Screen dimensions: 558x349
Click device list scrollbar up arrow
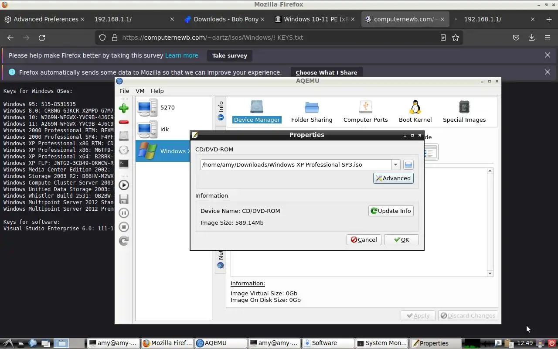tap(490, 171)
